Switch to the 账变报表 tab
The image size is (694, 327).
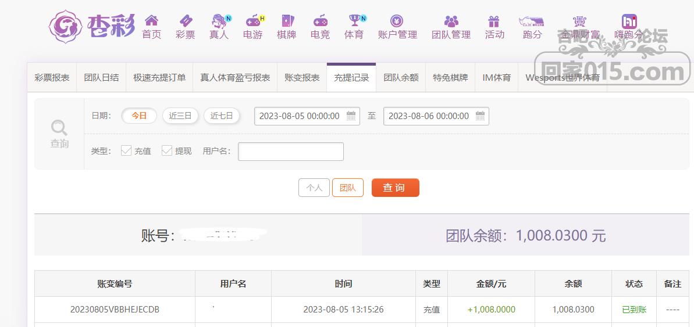point(302,77)
